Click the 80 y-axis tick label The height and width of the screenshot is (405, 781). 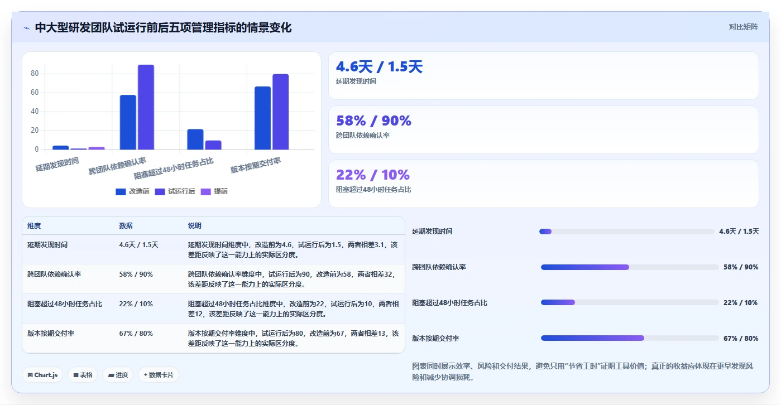pos(35,74)
